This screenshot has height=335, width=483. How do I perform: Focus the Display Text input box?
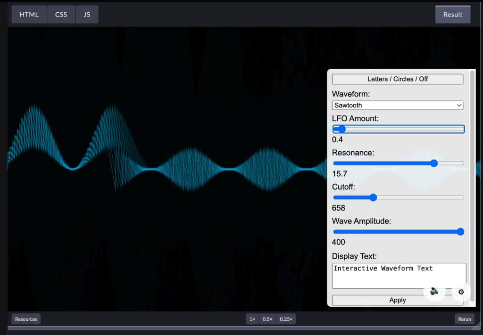click(x=399, y=276)
